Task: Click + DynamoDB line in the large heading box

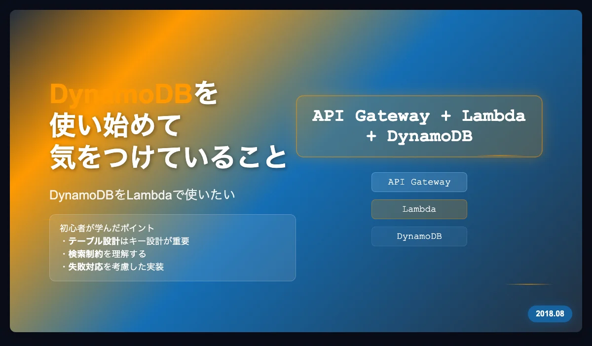Action: [419, 136]
